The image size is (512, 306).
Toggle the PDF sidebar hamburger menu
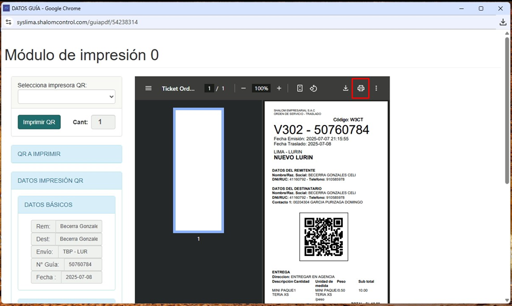point(148,89)
